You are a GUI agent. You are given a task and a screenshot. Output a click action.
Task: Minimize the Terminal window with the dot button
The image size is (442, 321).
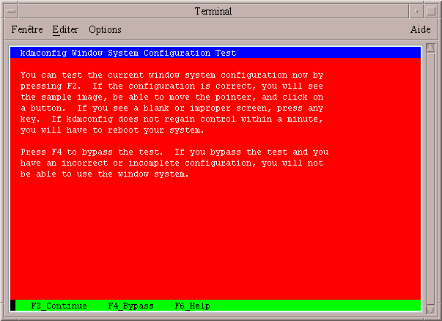tap(416, 11)
